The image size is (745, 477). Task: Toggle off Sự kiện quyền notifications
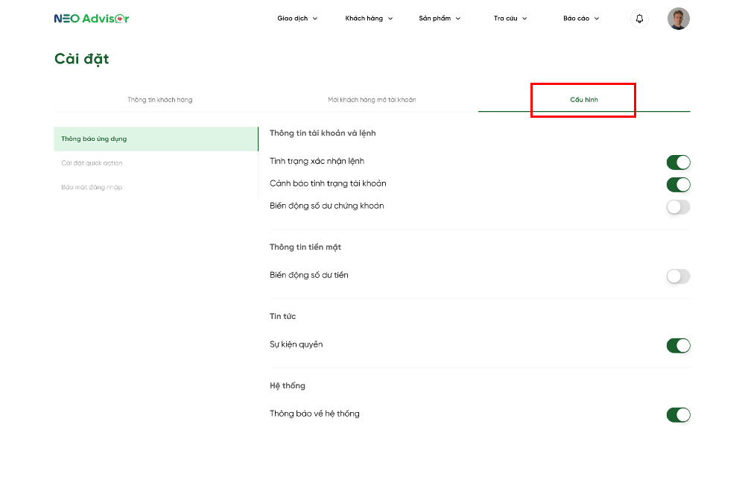pyautogui.click(x=678, y=346)
